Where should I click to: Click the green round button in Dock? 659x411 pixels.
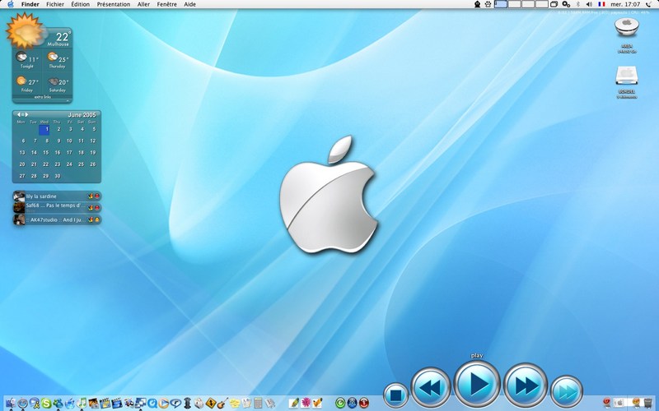point(340,404)
